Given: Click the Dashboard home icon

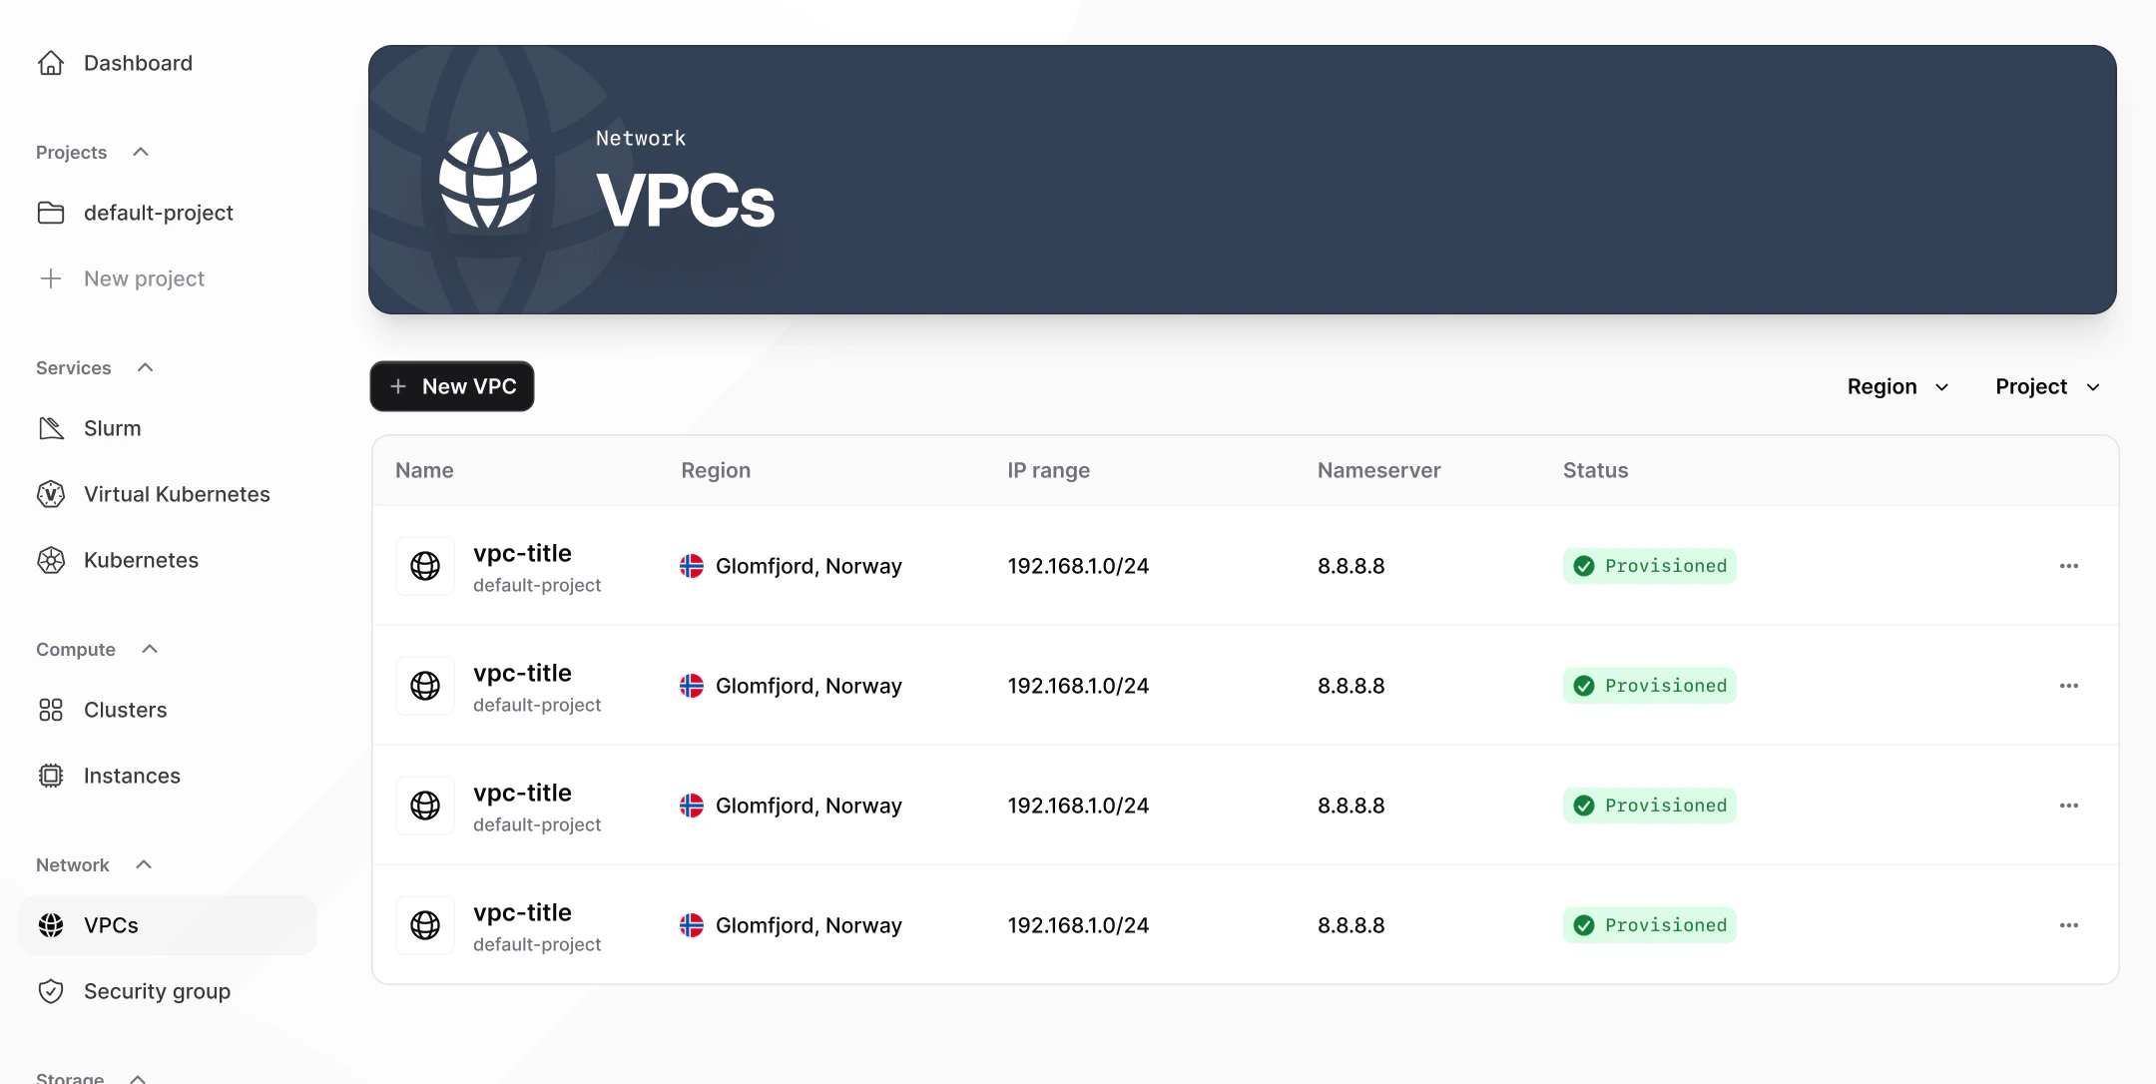Looking at the screenshot, I should pos(51,63).
